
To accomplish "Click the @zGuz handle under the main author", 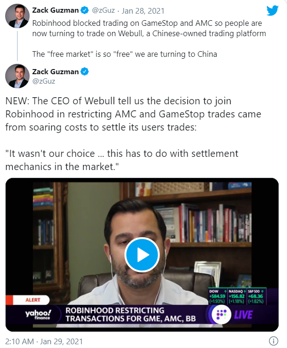I will point(44,81).
